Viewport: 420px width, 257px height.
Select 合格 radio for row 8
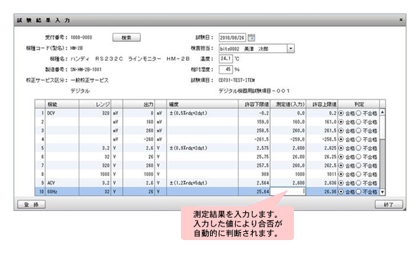(x=341, y=174)
